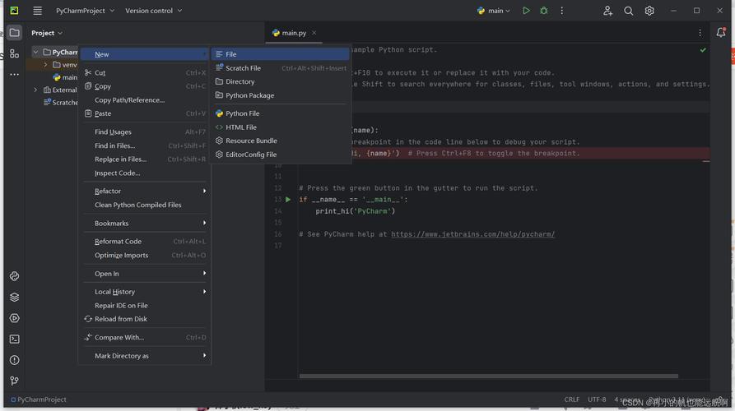Choose File in the New submenu
The height and width of the screenshot is (411, 735).
tap(281, 54)
